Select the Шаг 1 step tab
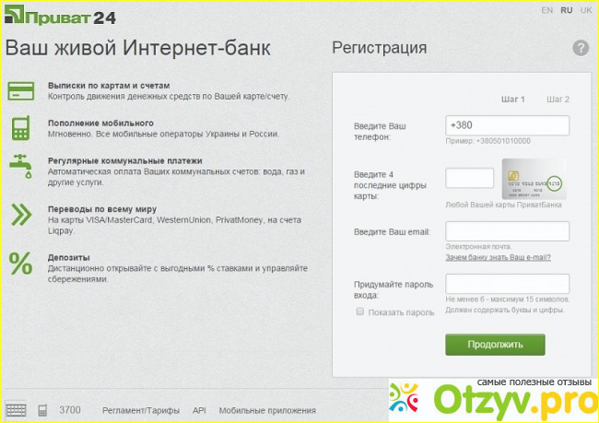This screenshot has width=599, height=423. 512,100
